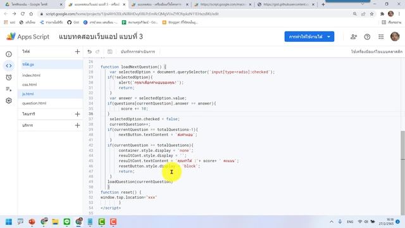Open File Explorer from taskbar

click(55, 222)
